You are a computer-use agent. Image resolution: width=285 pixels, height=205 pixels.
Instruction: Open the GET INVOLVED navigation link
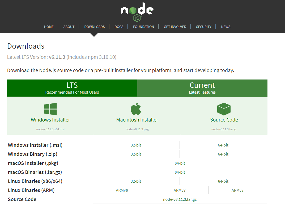pyautogui.click(x=175, y=27)
